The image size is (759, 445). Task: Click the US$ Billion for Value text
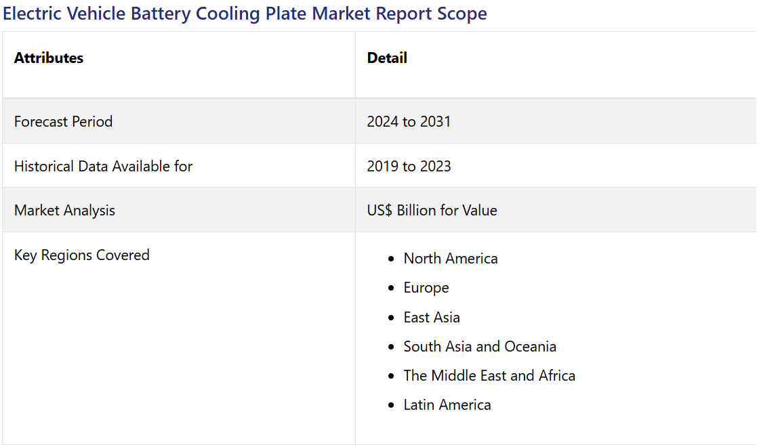click(x=432, y=211)
